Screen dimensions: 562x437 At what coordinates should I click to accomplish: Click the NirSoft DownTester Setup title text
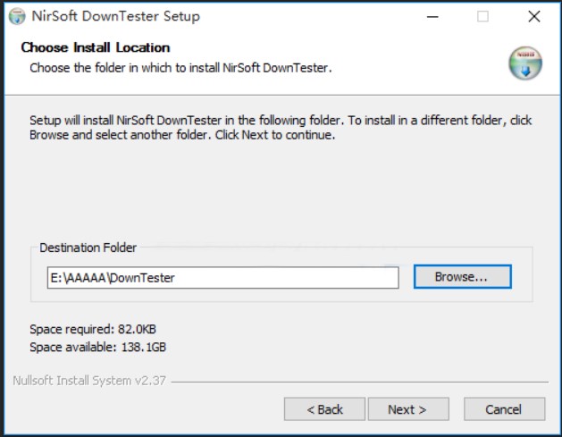point(117,16)
